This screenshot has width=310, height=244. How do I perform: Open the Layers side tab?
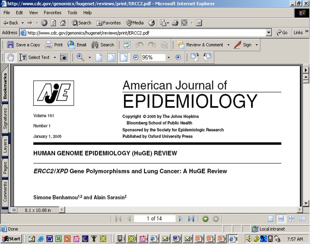(5, 146)
